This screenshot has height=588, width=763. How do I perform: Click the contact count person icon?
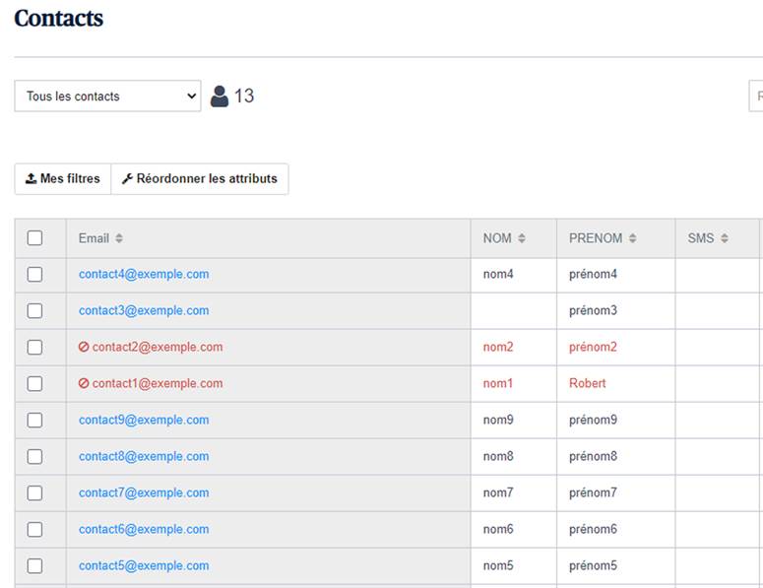pos(220,96)
